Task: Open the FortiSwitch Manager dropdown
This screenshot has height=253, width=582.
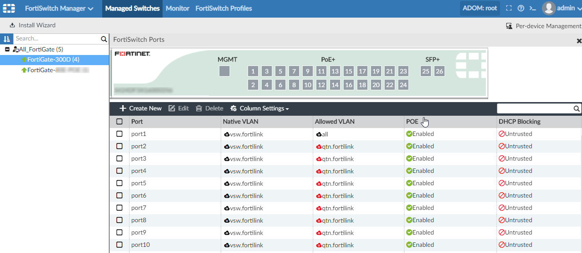Action: [59, 8]
